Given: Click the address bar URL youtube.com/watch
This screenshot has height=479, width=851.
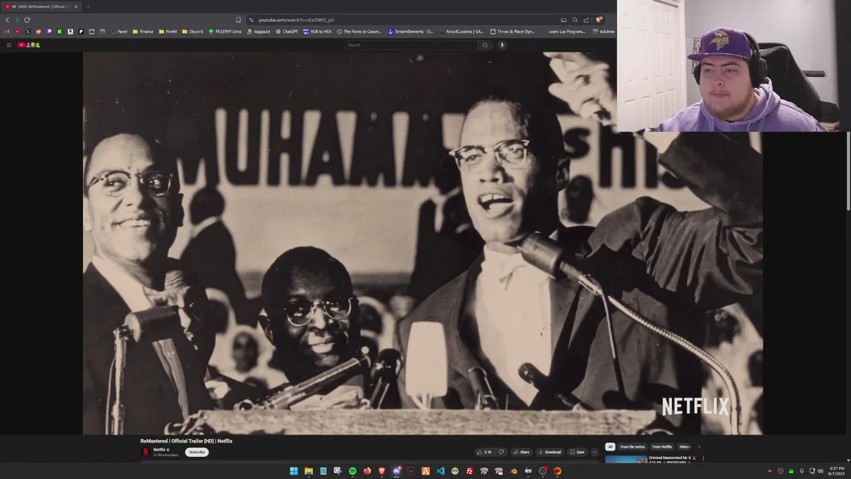Looking at the screenshot, I should click(x=296, y=20).
